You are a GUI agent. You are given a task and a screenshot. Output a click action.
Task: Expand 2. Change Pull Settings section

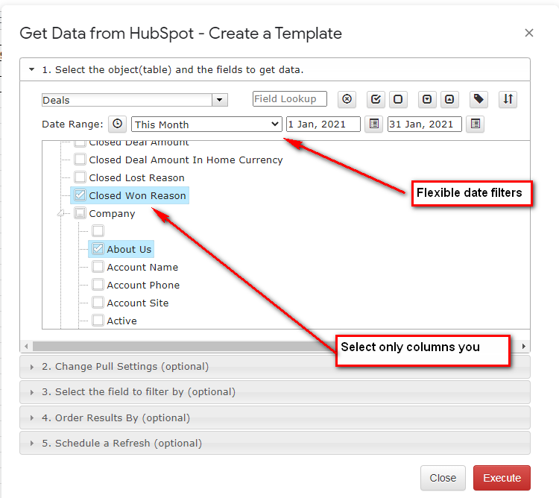[275, 367]
